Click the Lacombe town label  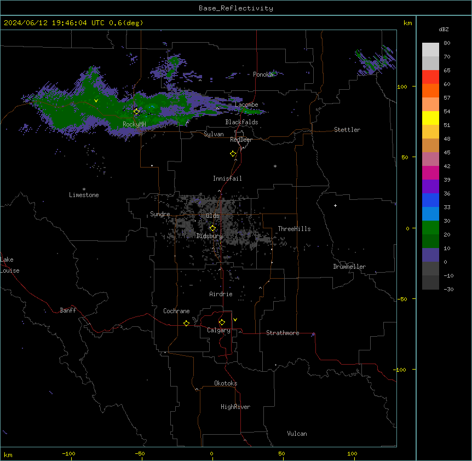click(246, 105)
